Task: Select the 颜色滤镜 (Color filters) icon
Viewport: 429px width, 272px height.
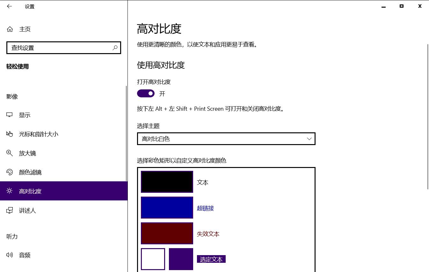Action: (x=10, y=172)
